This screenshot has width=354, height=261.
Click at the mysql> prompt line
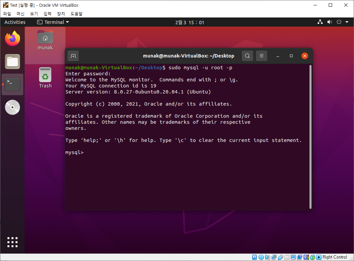coord(74,152)
